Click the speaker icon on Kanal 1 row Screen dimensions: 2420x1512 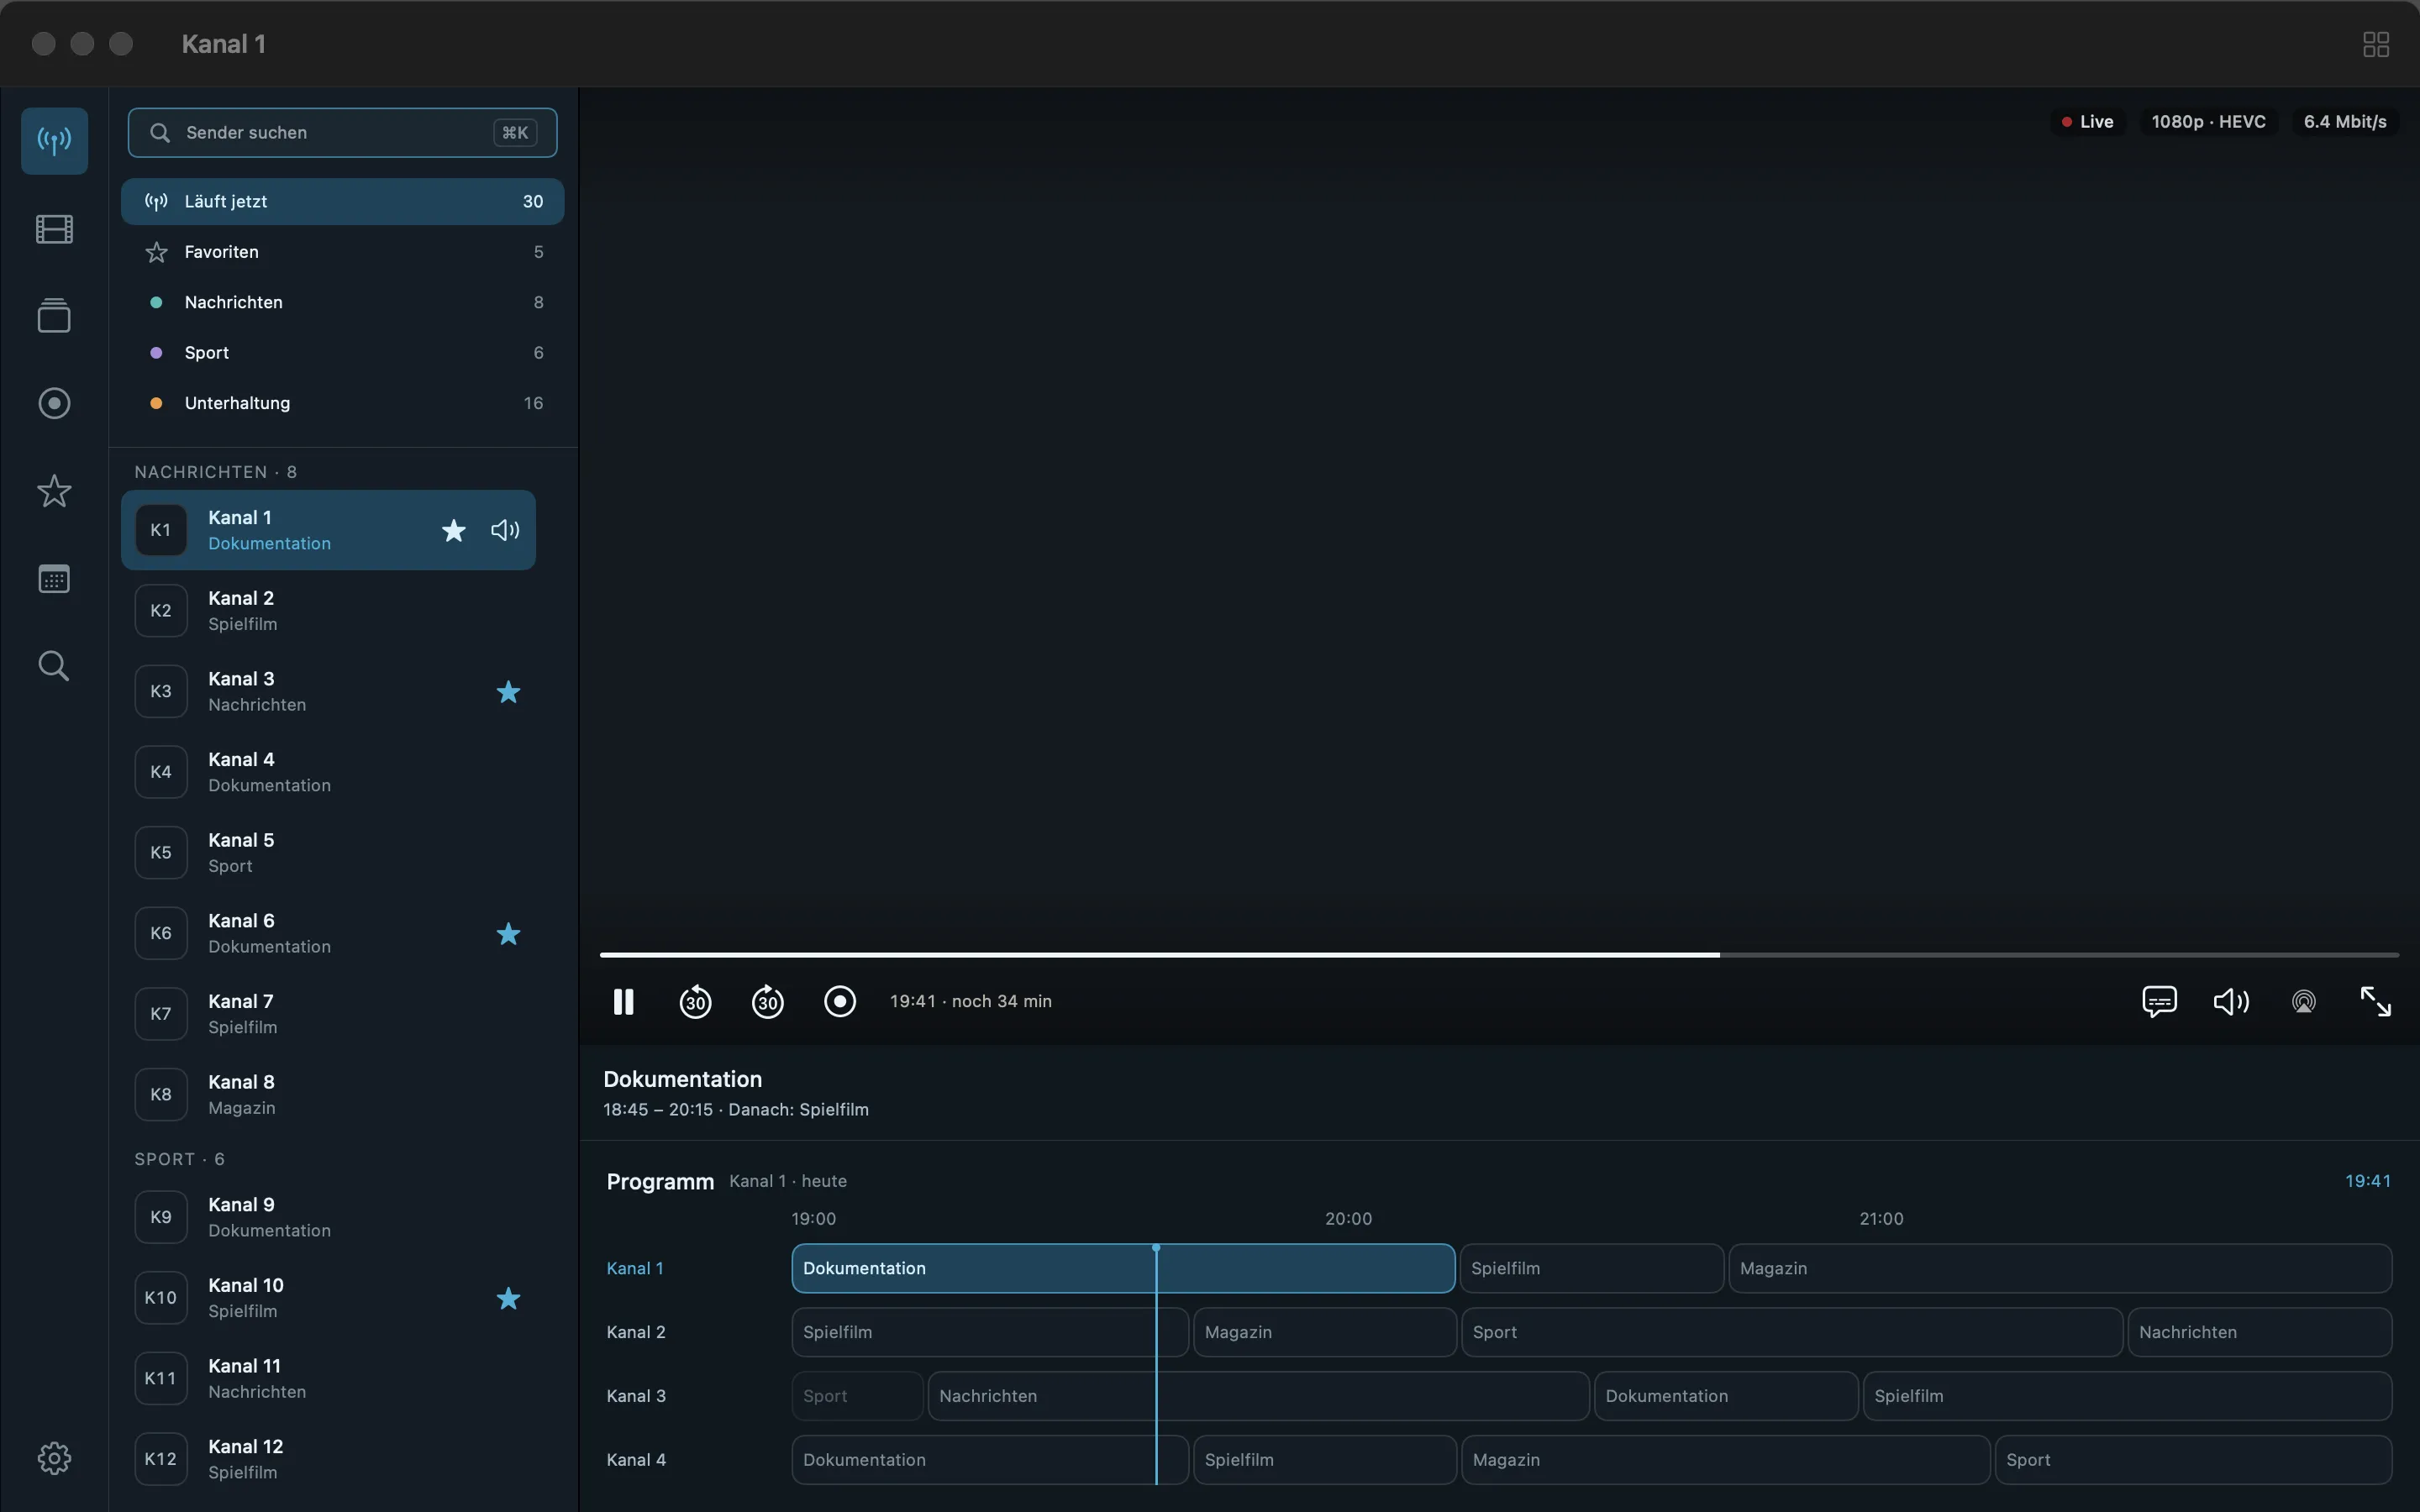(505, 530)
